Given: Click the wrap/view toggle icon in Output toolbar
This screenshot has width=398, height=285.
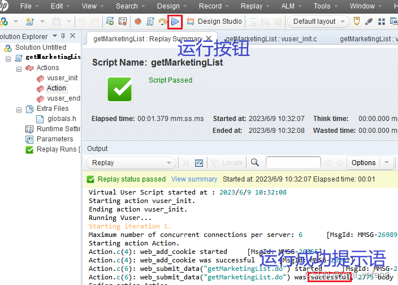Looking at the screenshot, I should pyautogui.click(x=199, y=163).
